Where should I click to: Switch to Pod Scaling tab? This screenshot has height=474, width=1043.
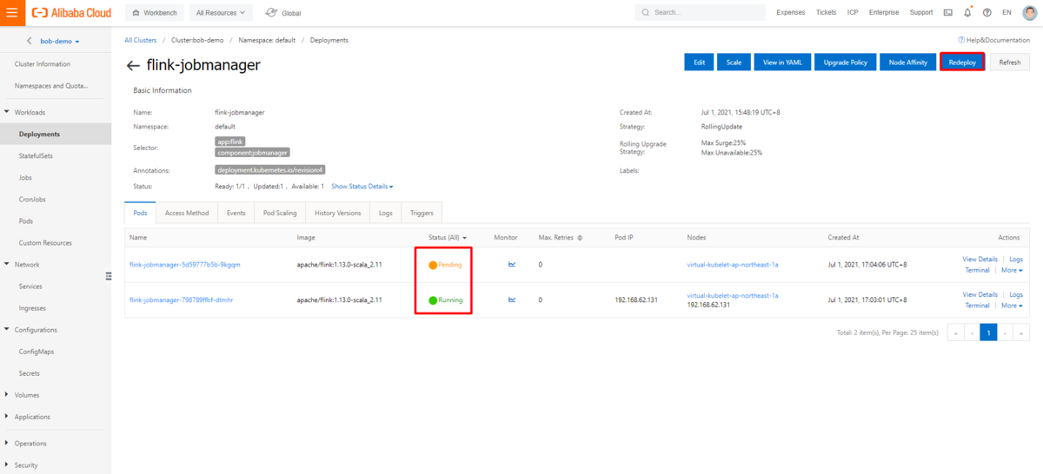pos(280,213)
